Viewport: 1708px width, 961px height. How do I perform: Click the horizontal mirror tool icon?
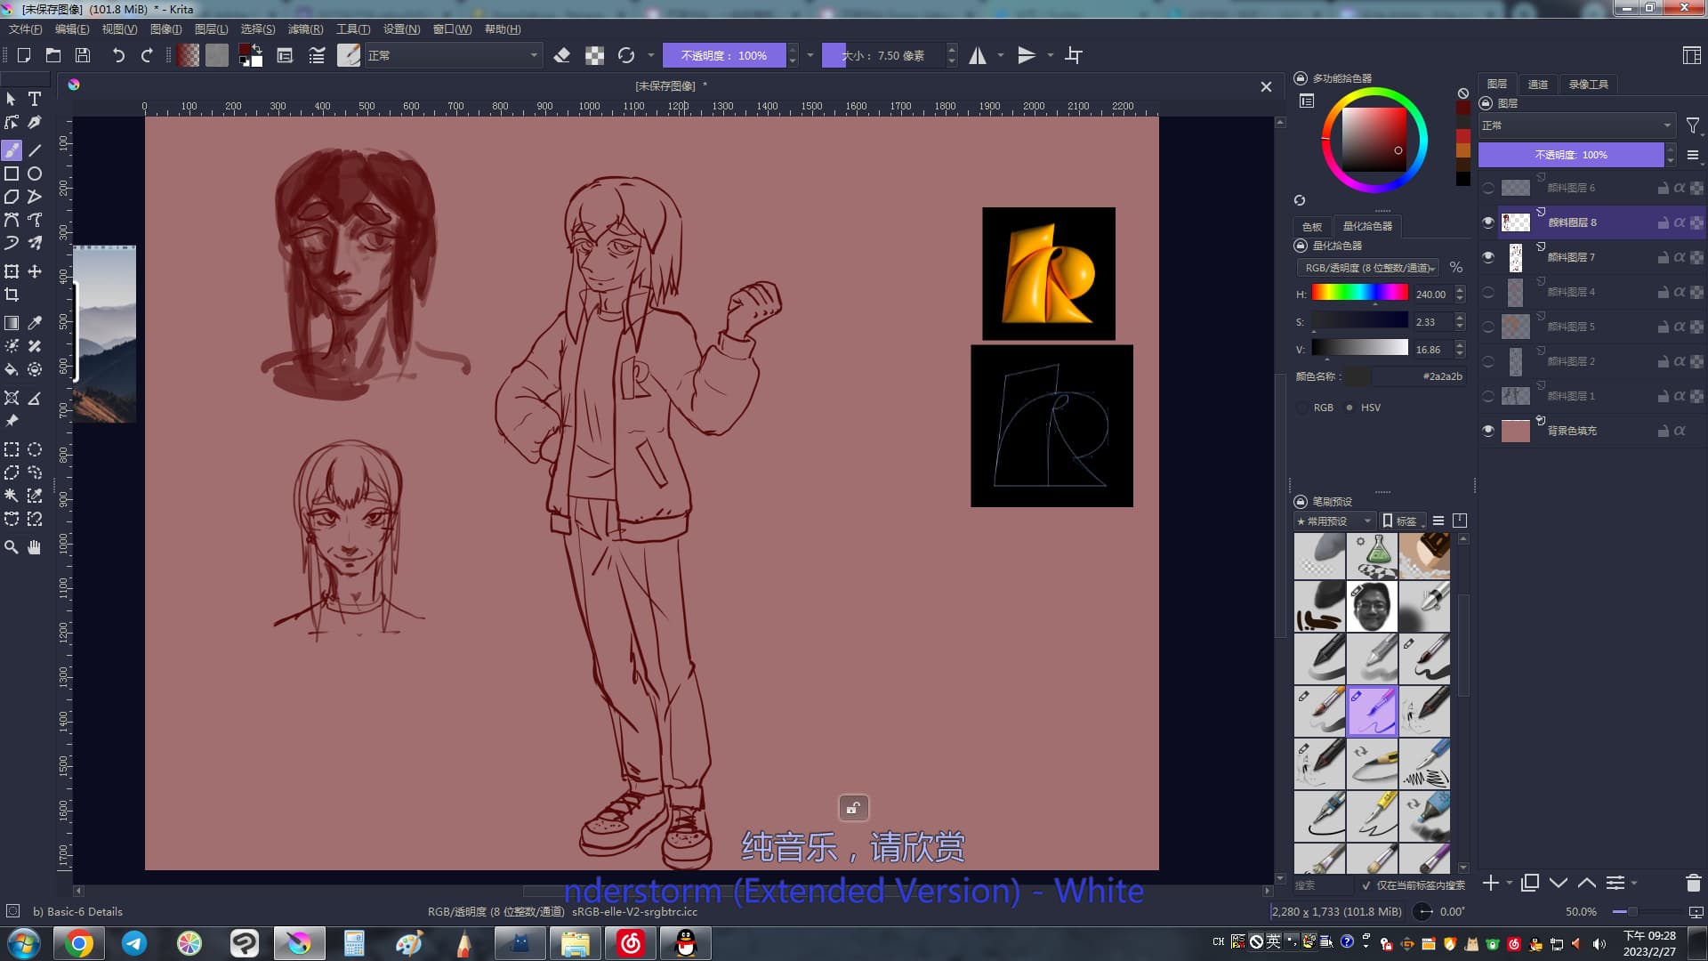[978, 55]
